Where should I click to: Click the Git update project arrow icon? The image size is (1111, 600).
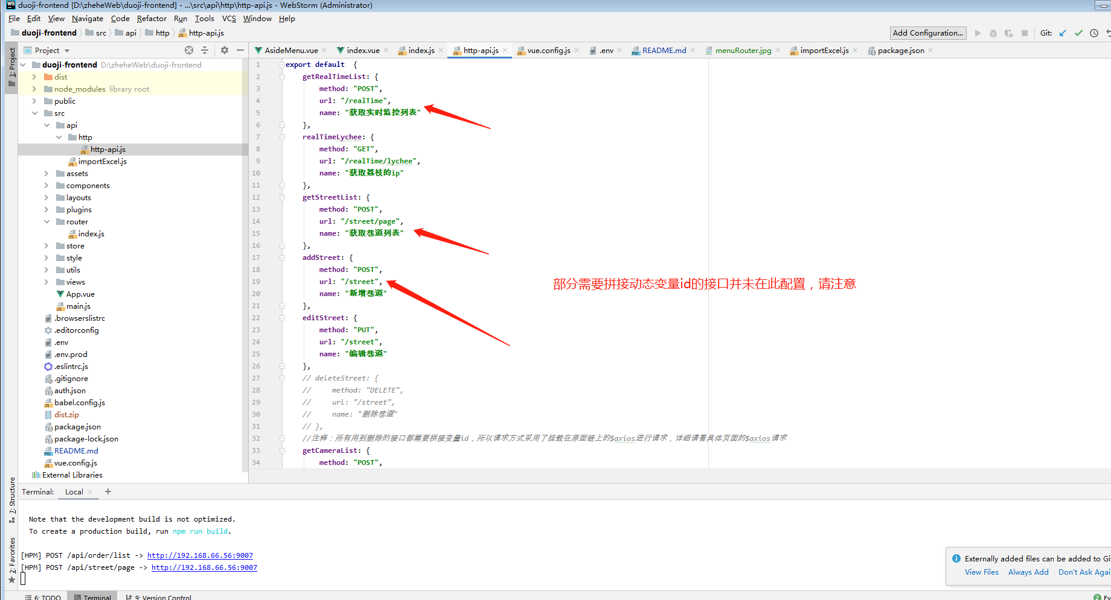pyautogui.click(x=1063, y=33)
